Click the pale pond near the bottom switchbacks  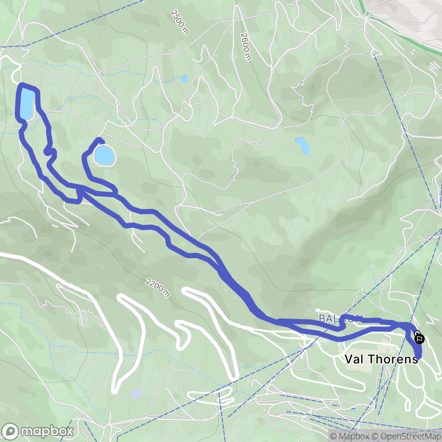[x=136, y=393]
